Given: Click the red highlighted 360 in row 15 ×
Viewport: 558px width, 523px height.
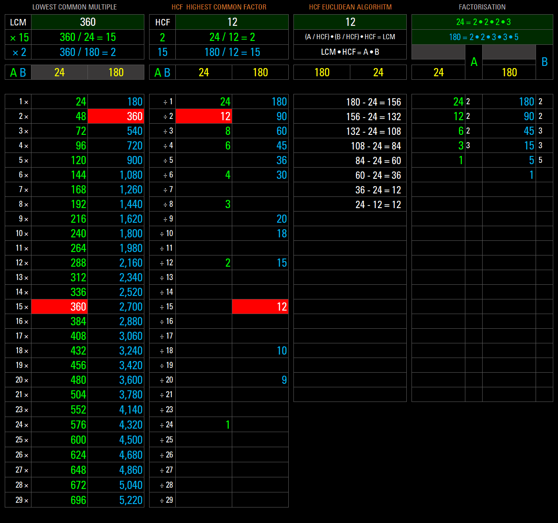Looking at the screenshot, I should tap(59, 307).
